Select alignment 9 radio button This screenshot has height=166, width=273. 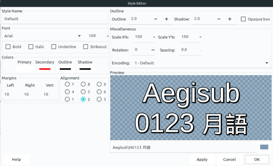click(x=99, y=84)
